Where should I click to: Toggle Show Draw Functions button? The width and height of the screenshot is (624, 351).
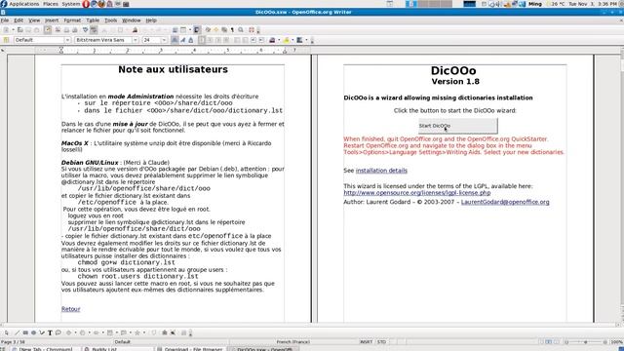coord(197,30)
